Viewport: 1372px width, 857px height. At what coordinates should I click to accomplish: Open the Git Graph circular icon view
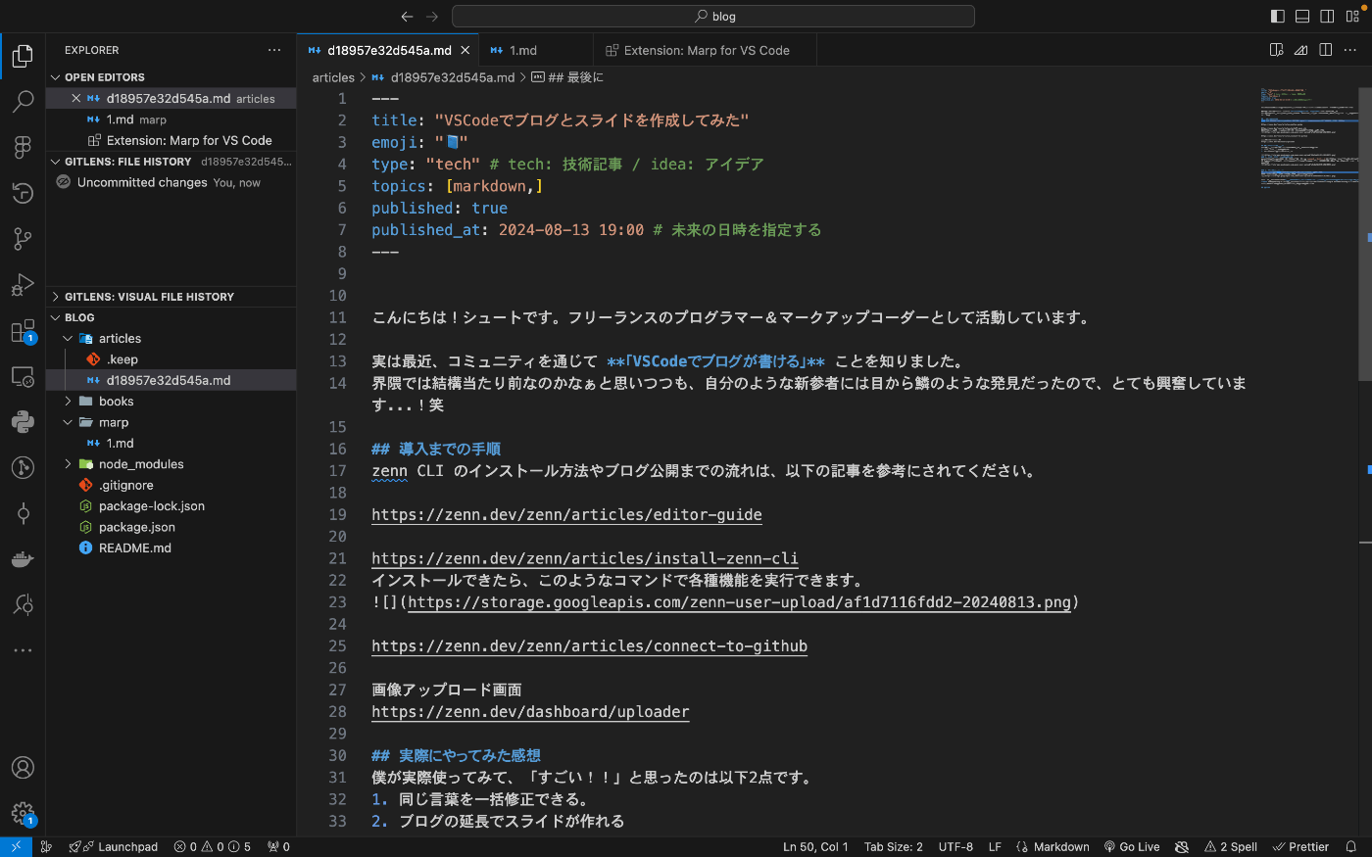23,468
